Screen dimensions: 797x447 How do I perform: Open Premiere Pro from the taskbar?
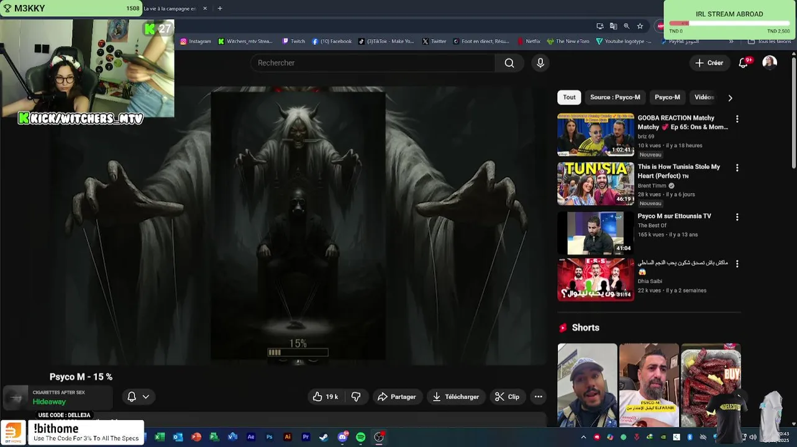[x=306, y=437]
